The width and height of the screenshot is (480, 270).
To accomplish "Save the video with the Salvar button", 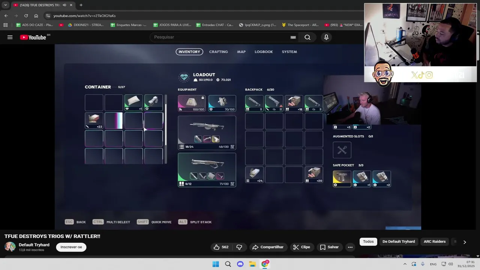I will (329, 247).
